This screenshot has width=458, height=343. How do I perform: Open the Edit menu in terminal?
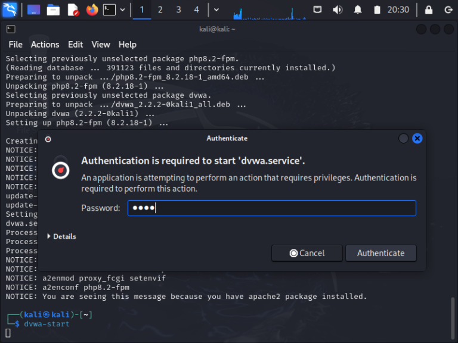pyautogui.click(x=75, y=44)
